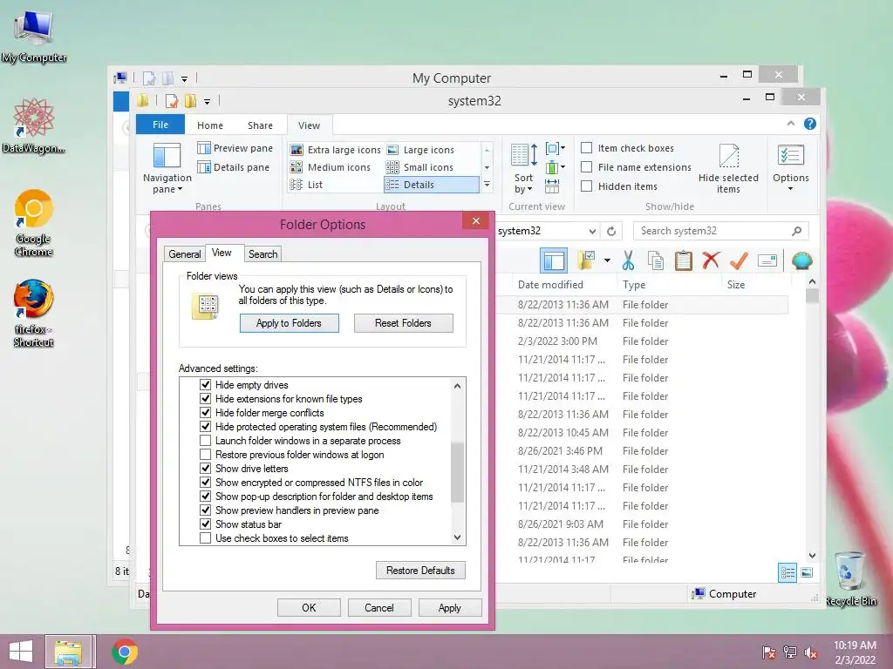Click the Paste clipboard icon in system32 toolbar

683,260
